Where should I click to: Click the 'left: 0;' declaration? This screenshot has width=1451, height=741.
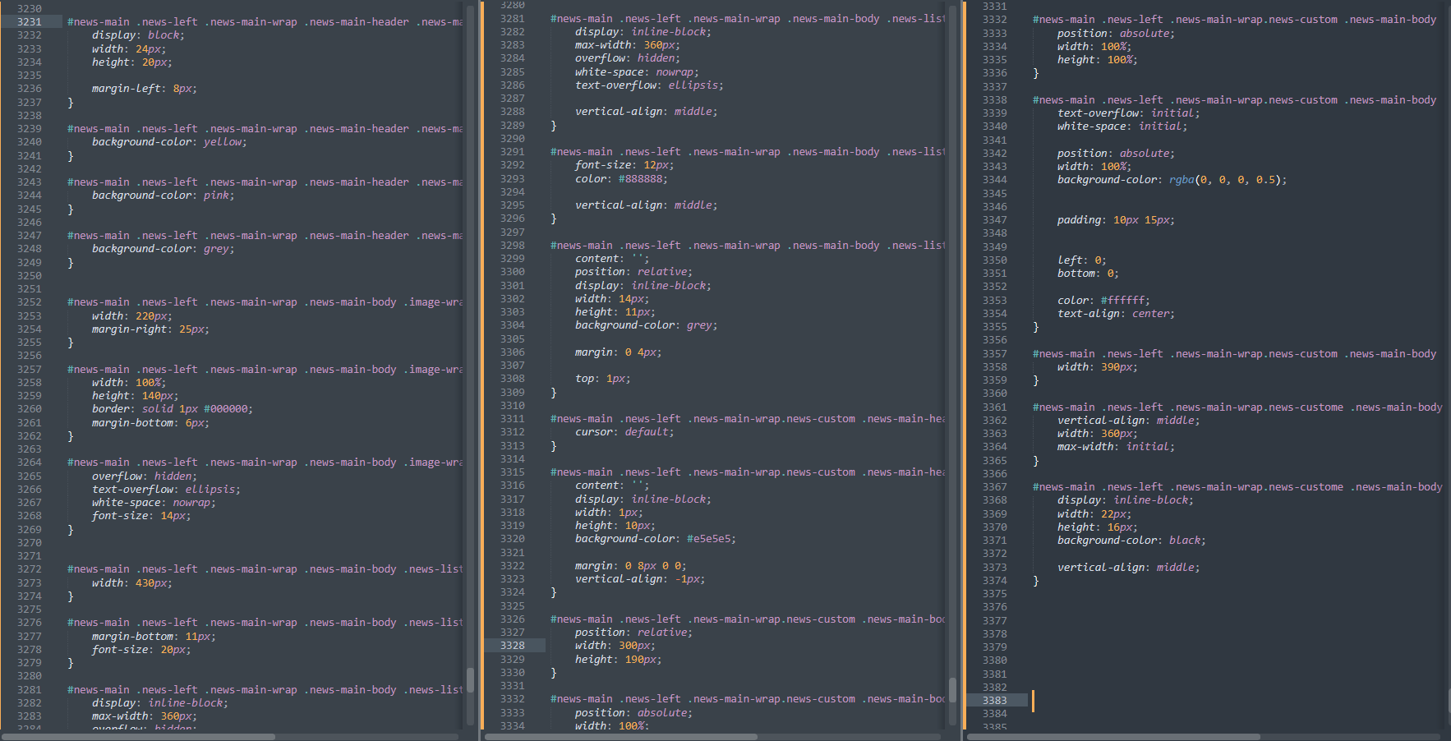(x=1081, y=260)
